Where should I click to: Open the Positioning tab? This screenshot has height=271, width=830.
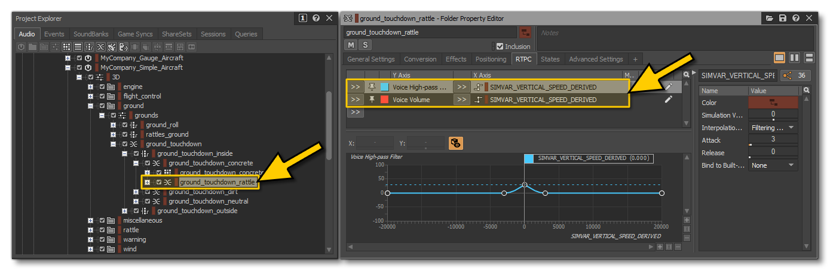(x=491, y=59)
